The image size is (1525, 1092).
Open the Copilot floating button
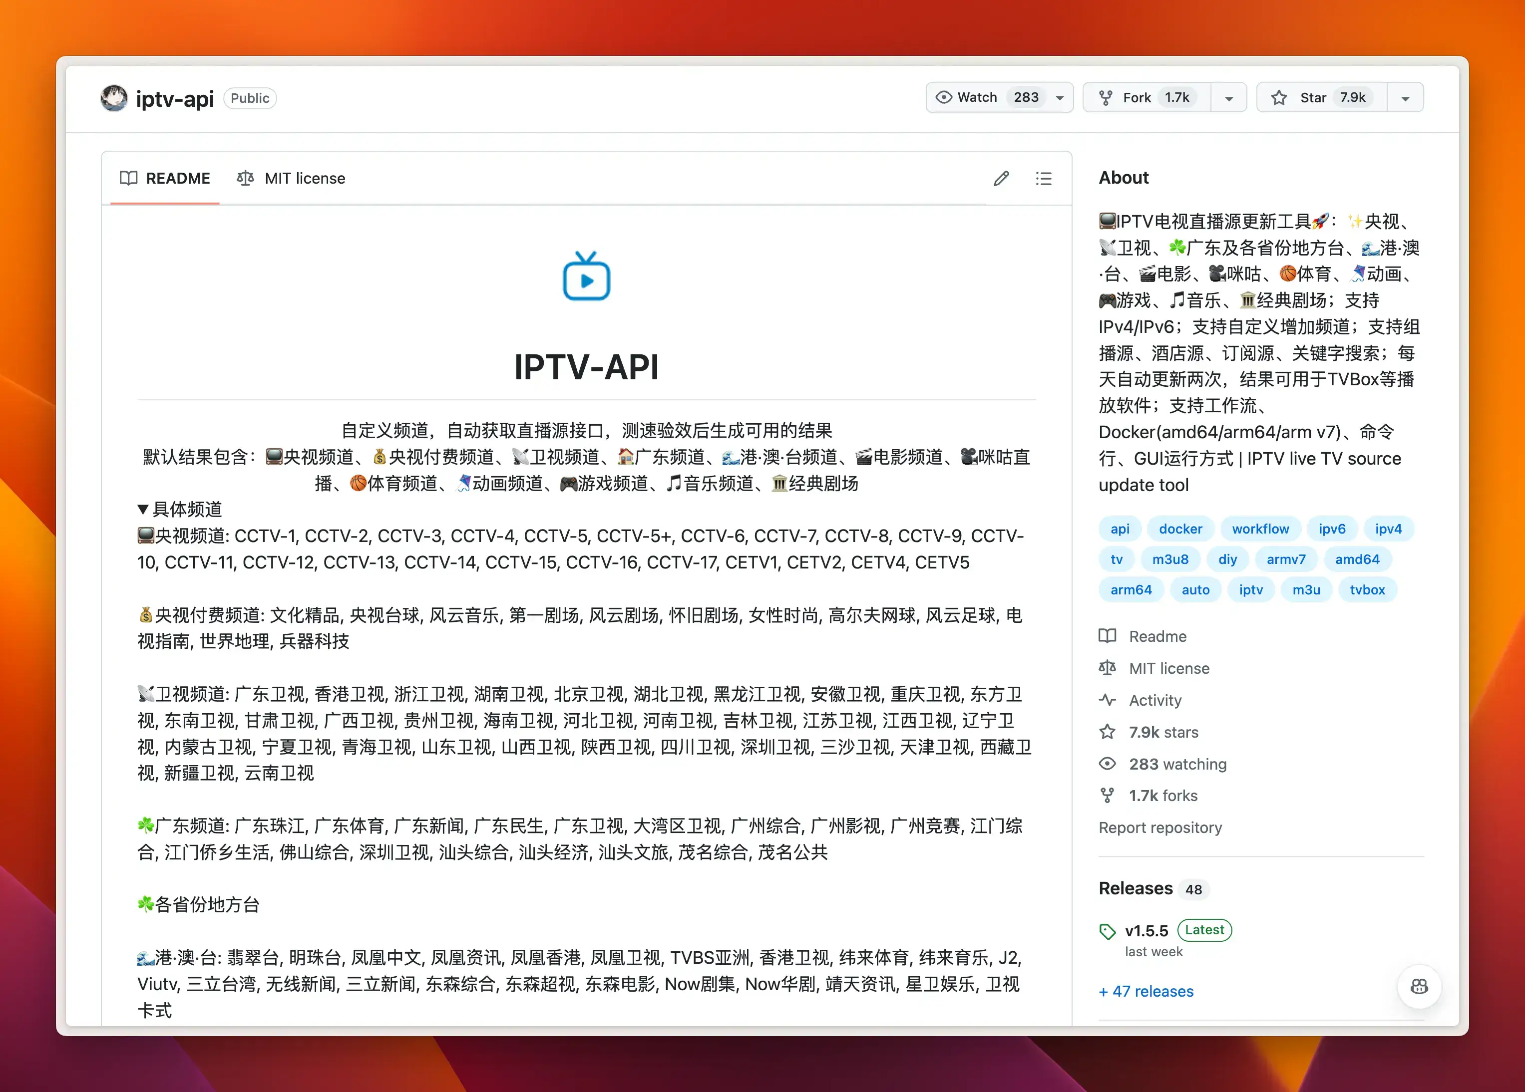1419,987
